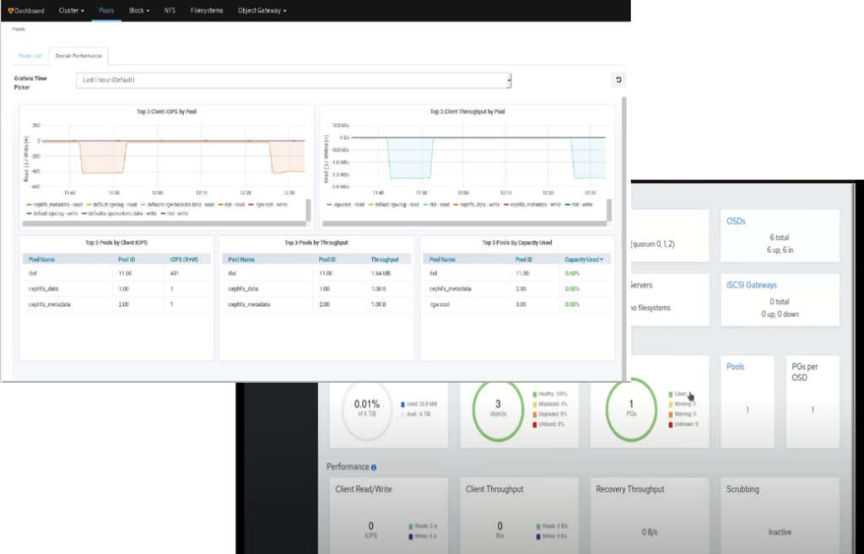Toggle the rbd - read series in throughput legend
This screenshot has height=554, width=864.
pos(440,203)
